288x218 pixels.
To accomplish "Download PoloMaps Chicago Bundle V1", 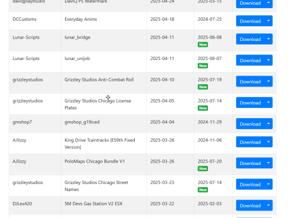I will coord(250,163).
